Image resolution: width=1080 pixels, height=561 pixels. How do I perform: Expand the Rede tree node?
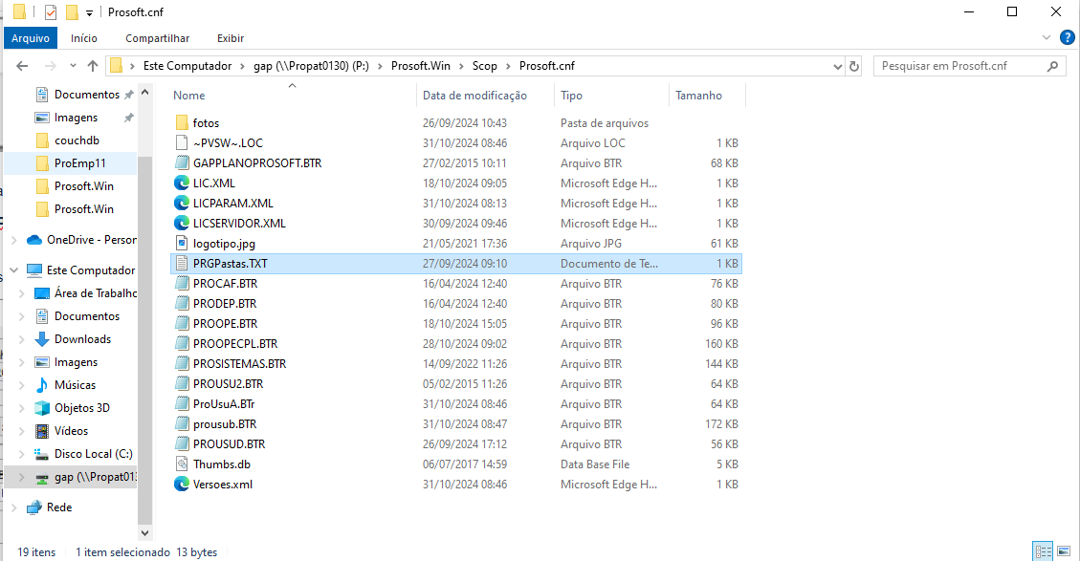point(13,507)
